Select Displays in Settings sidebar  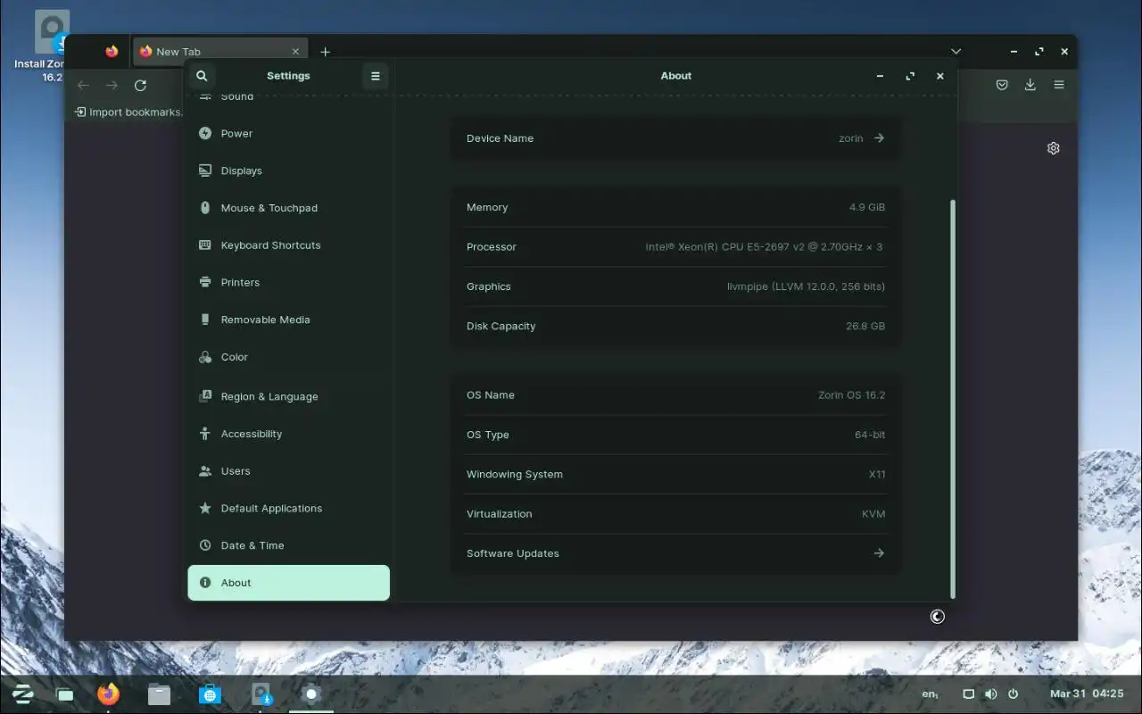(x=288, y=170)
